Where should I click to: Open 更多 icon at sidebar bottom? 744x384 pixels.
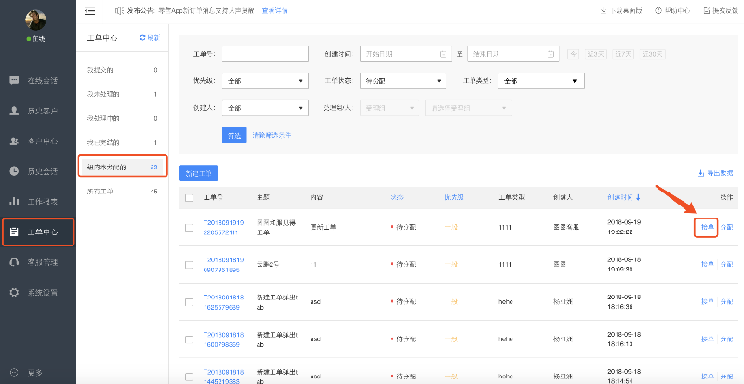point(14,372)
